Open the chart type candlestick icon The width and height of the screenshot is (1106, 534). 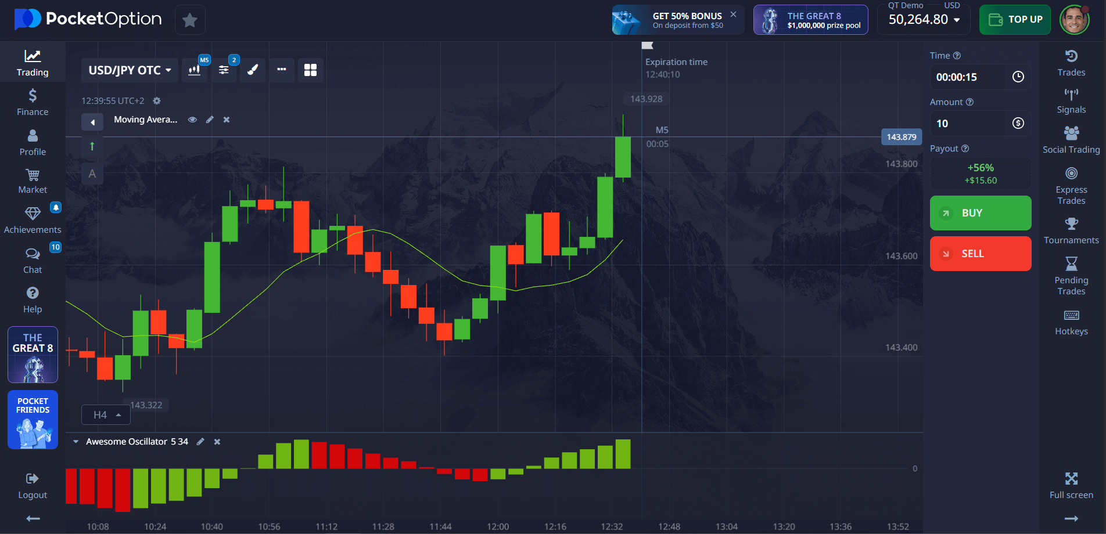pyautogui.click(x=195, y=70)
